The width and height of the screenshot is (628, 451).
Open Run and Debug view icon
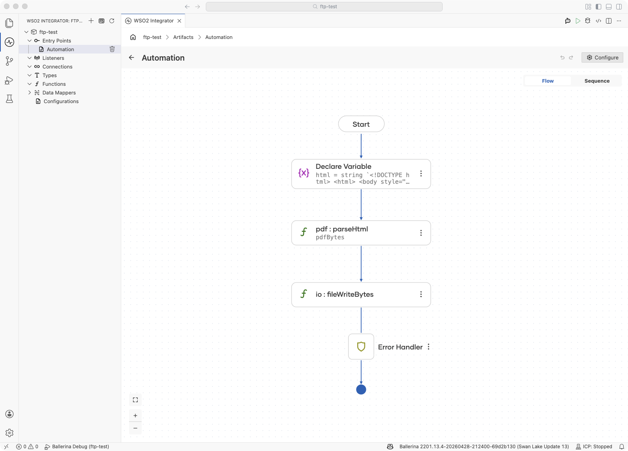point(9,80)
